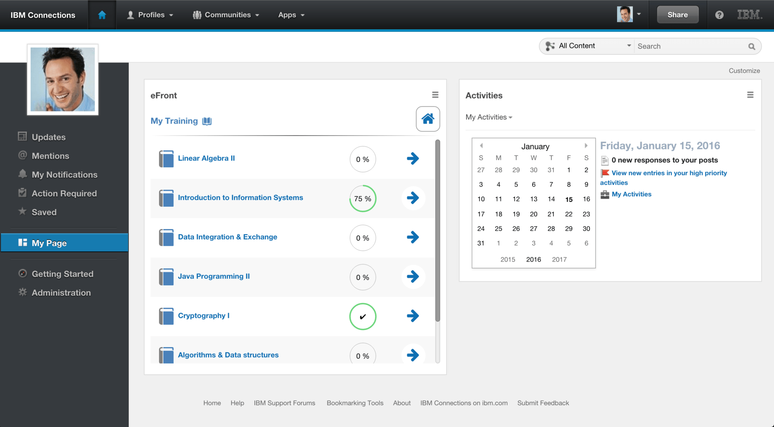
Task: Click the Data Integration & Exchange book icon
Action: [x=166, y=237]
